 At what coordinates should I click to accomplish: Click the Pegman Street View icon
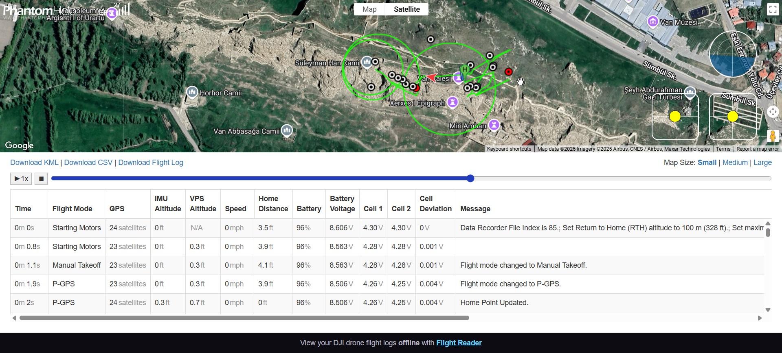pos(773,136)
